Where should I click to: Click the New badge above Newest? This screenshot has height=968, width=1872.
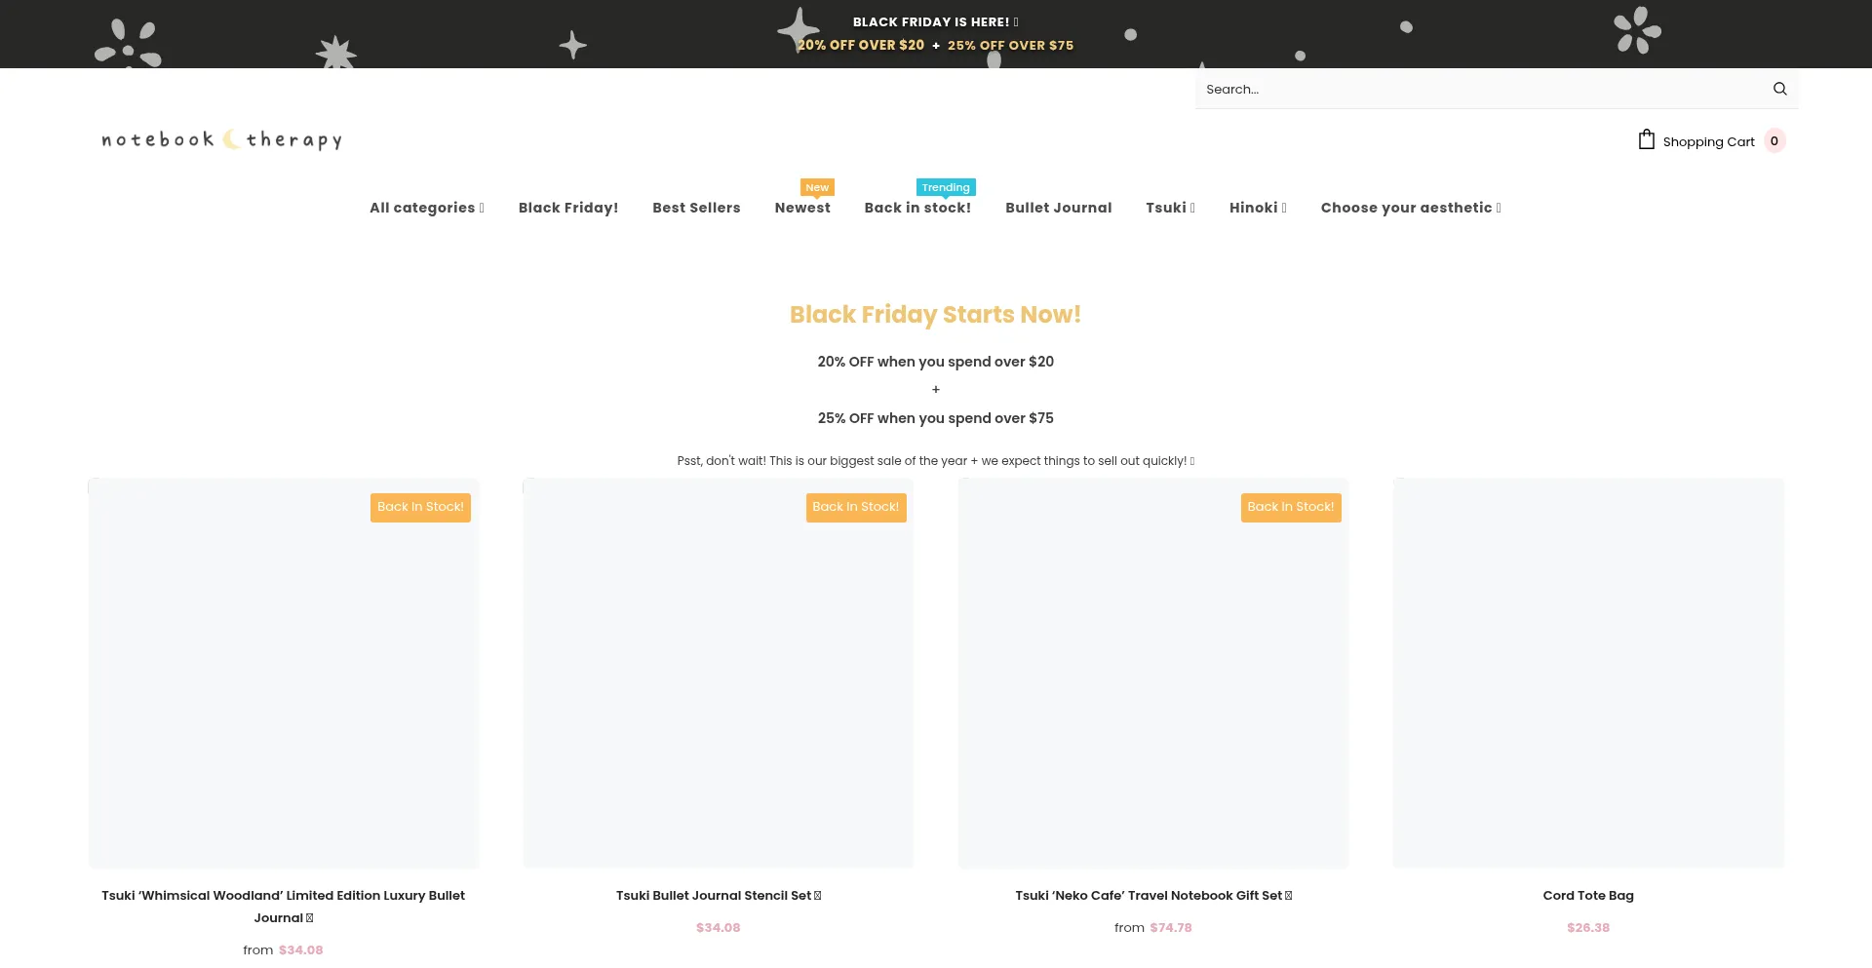(x=817, y=187)
